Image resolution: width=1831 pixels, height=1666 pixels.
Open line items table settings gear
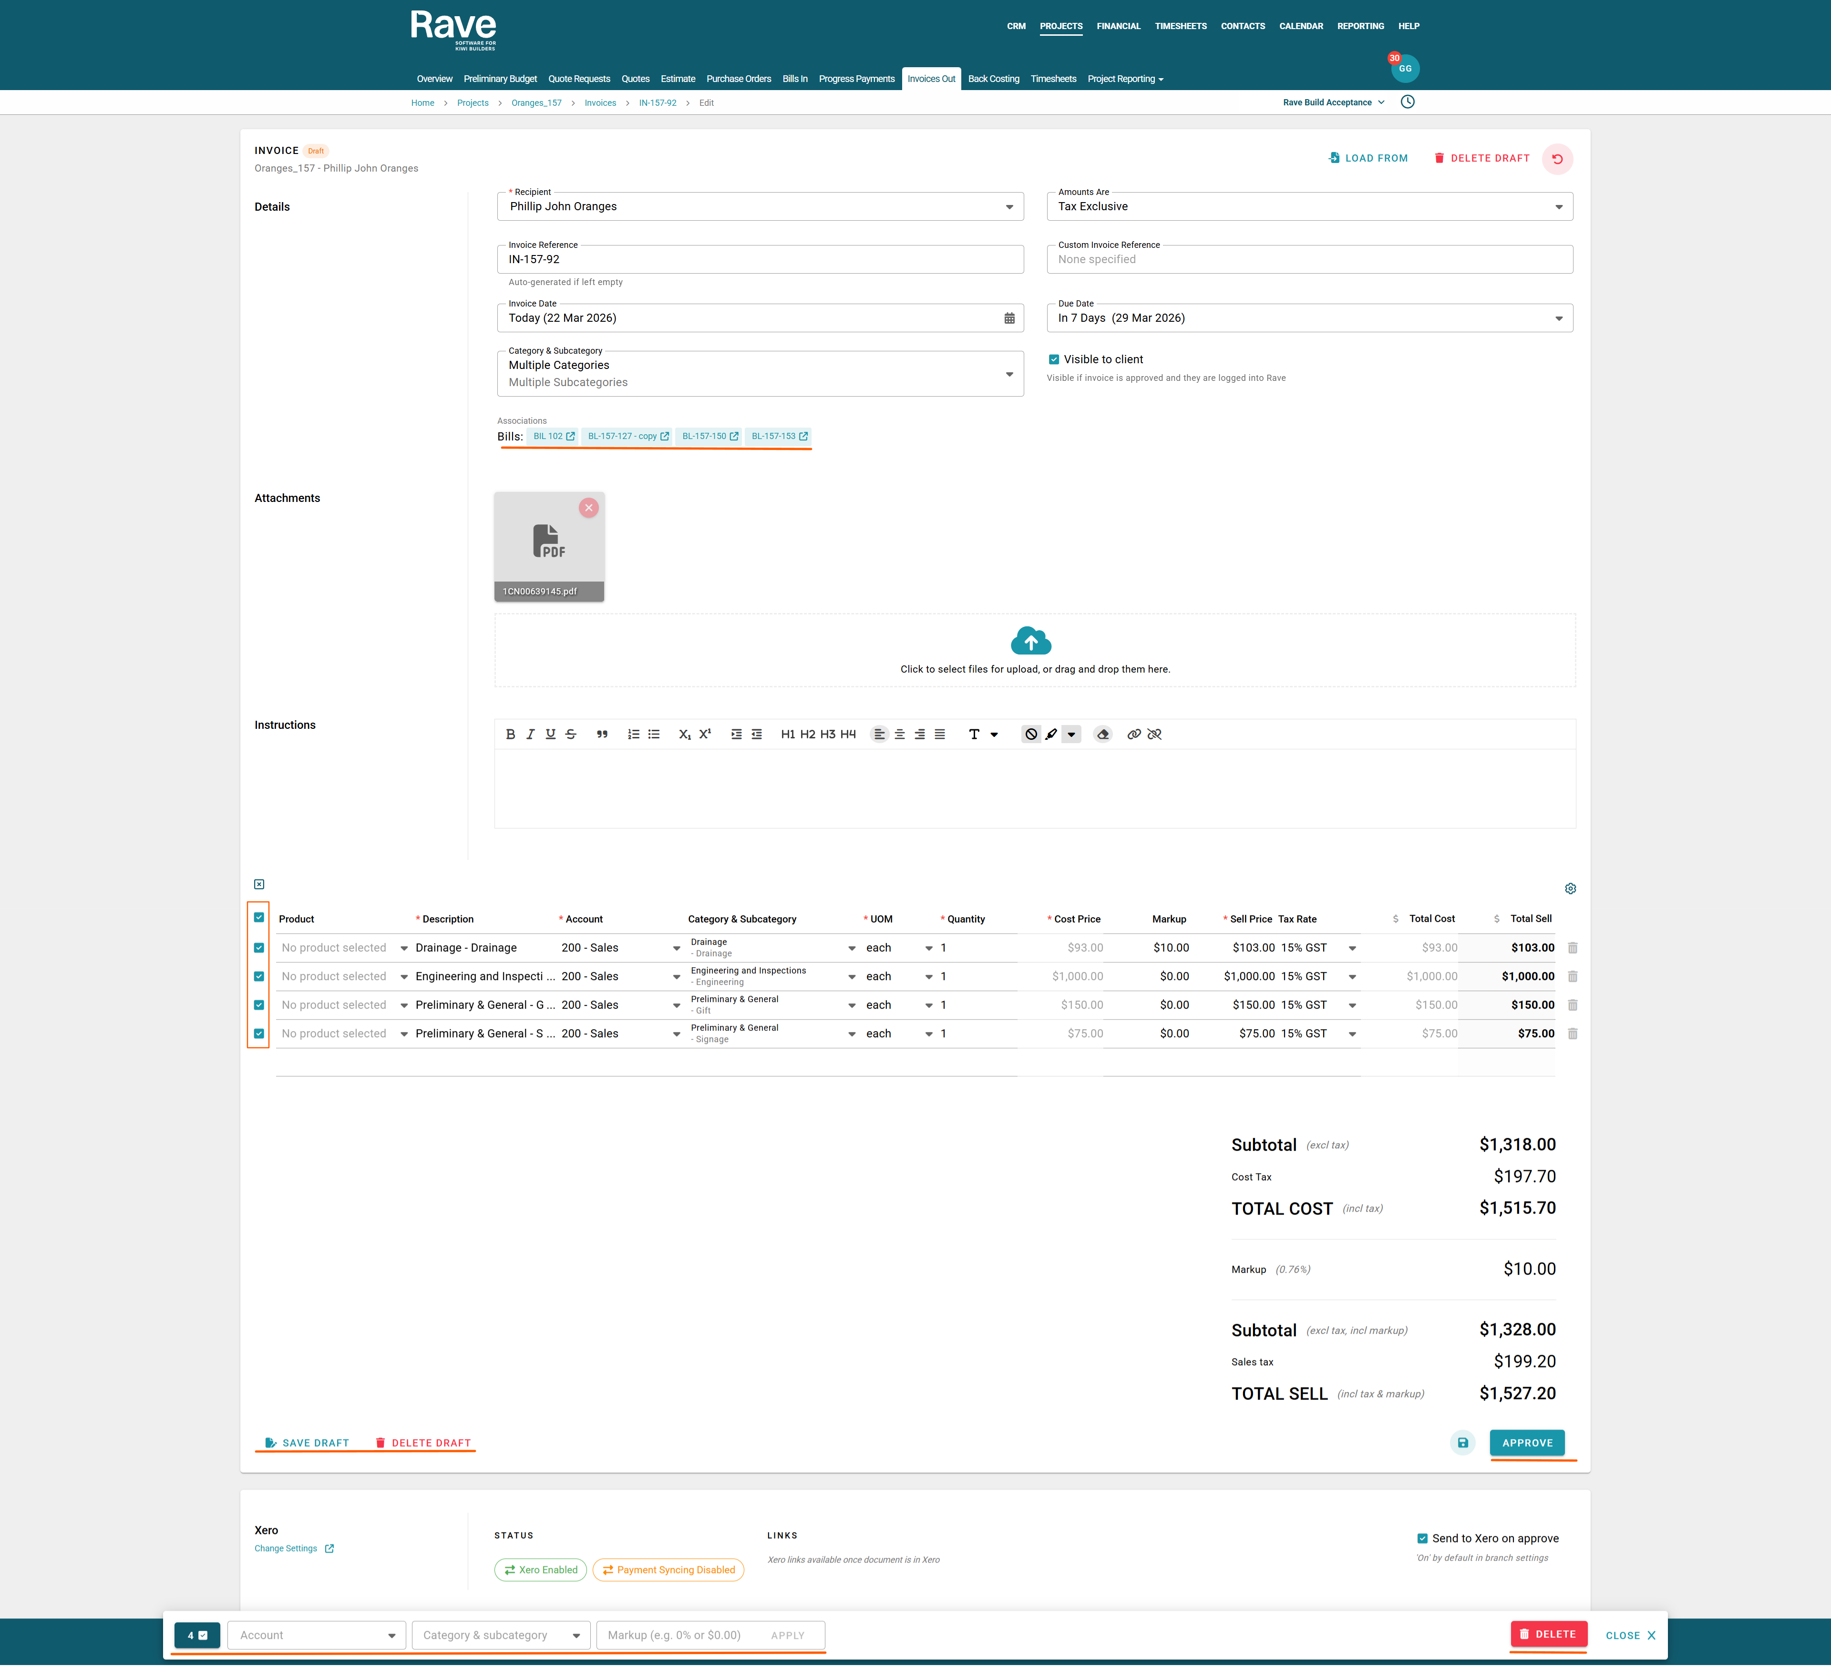tap(1569, 888)
